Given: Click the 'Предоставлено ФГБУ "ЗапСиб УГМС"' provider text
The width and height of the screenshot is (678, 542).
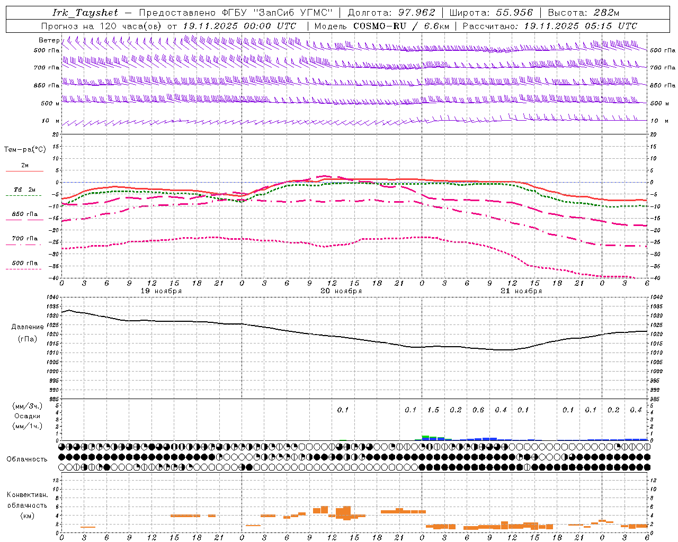Looking at the screenshot, I should (x=236, y=13).
